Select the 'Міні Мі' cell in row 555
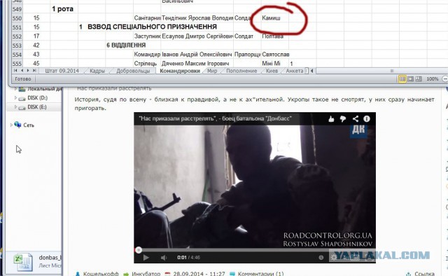The image size is (448, 276). [x=275, y=64]
